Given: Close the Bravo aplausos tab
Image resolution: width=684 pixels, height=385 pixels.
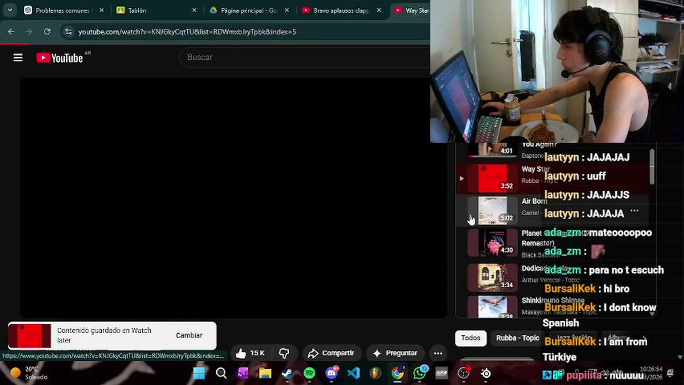Looking at the screenshot, I should click(379, 10).
